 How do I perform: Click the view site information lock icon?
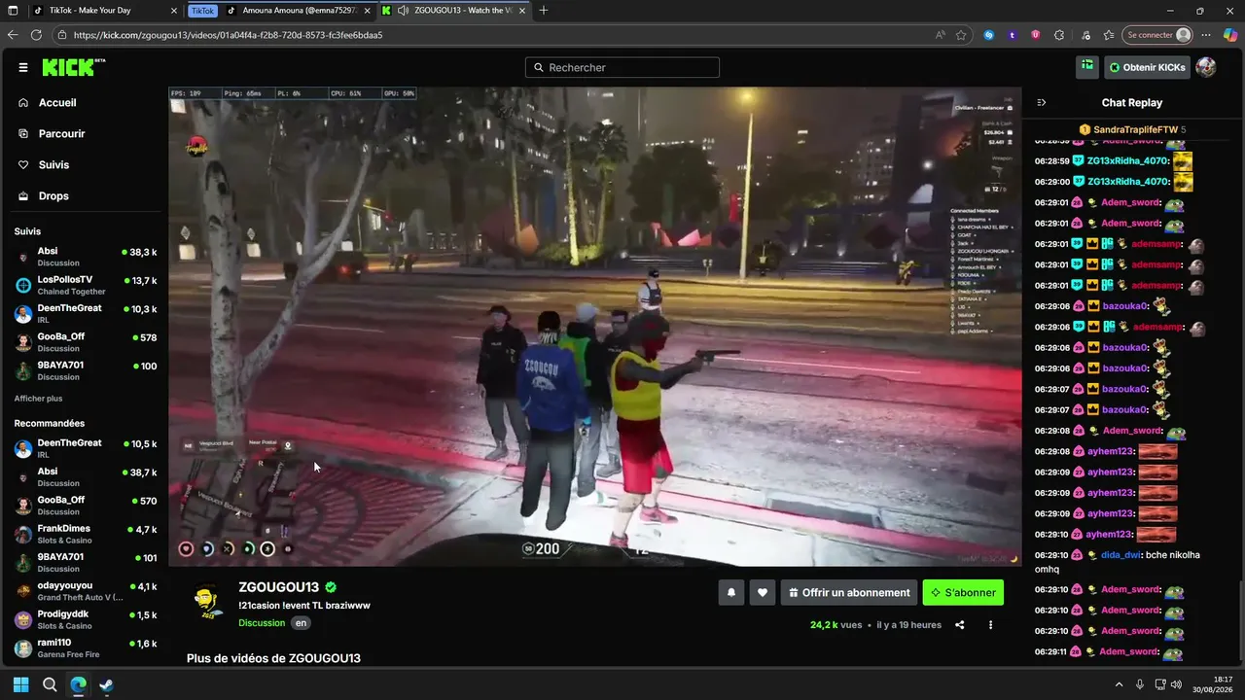pyautogui.click(x=62, y=35)
